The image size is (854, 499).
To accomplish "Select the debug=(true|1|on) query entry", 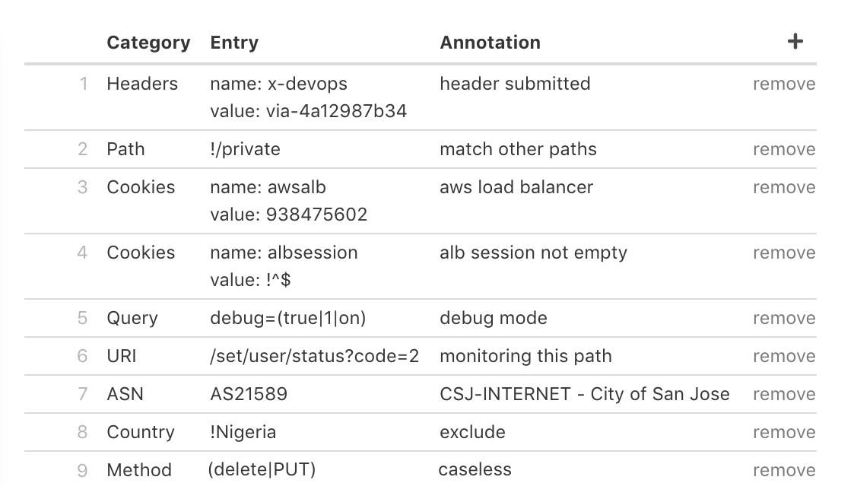I will 288,318.
